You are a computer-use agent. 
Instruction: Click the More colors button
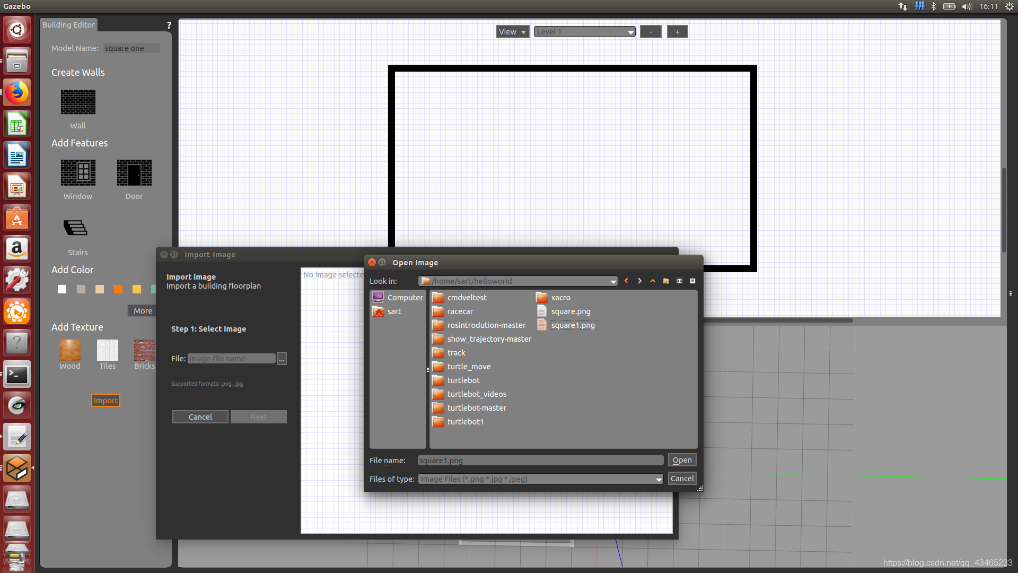pyautogui.click(x=142, y=310)
